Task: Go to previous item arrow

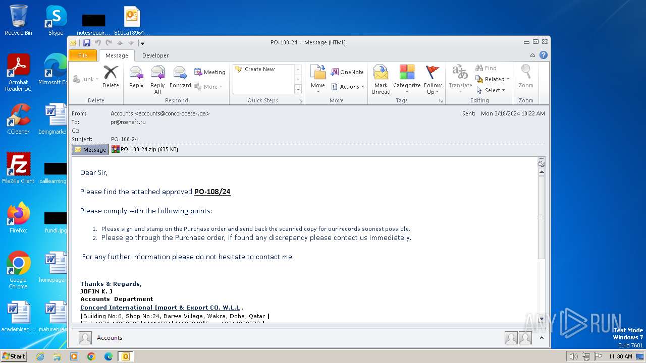Action: (120, 43)
